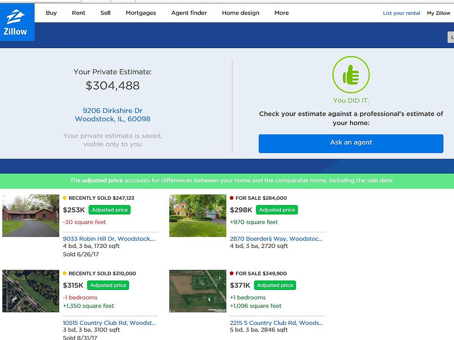
Task: Open the More menu
Action: click(281, 13)
